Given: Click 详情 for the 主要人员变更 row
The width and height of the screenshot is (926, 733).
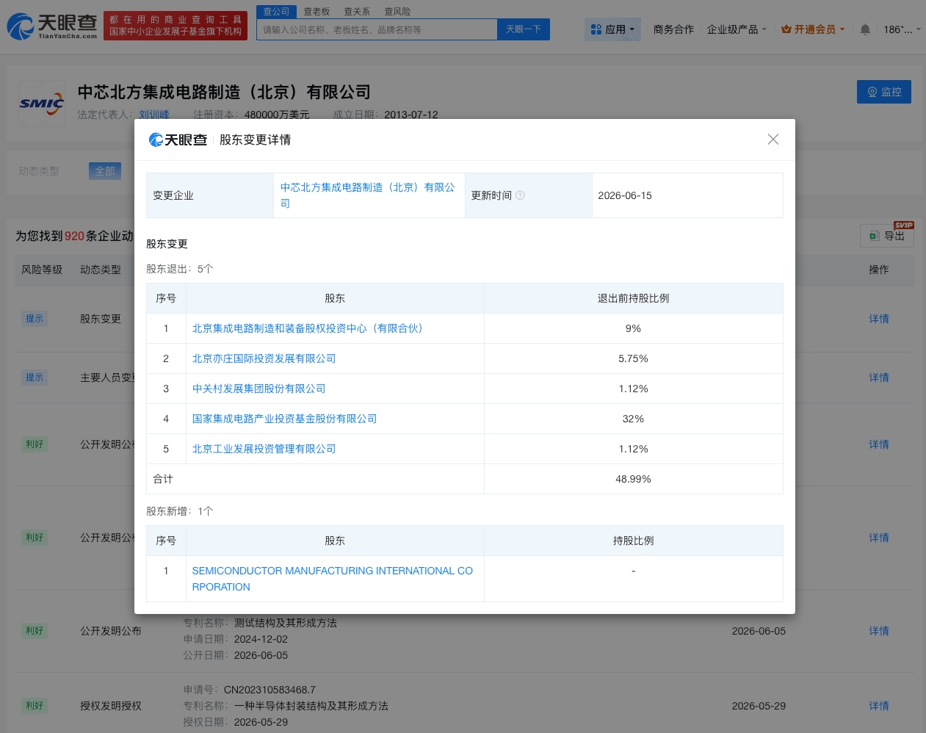Looking at the screenshot, I should pyautogui.click(x=878, y=378).
